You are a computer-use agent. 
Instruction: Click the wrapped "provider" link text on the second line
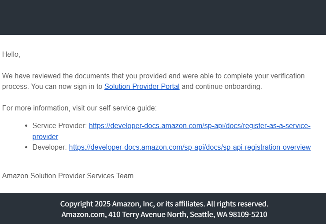[x=45, y=137]
